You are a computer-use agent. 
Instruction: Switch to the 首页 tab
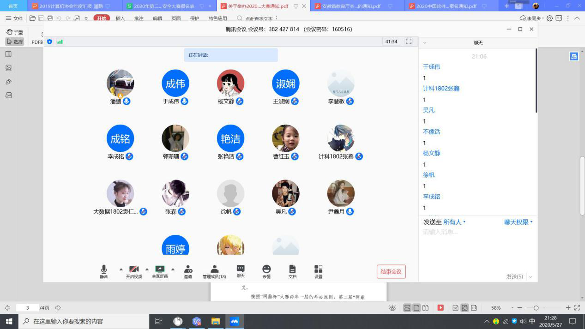pyautogui.click(x=13, y=6)
